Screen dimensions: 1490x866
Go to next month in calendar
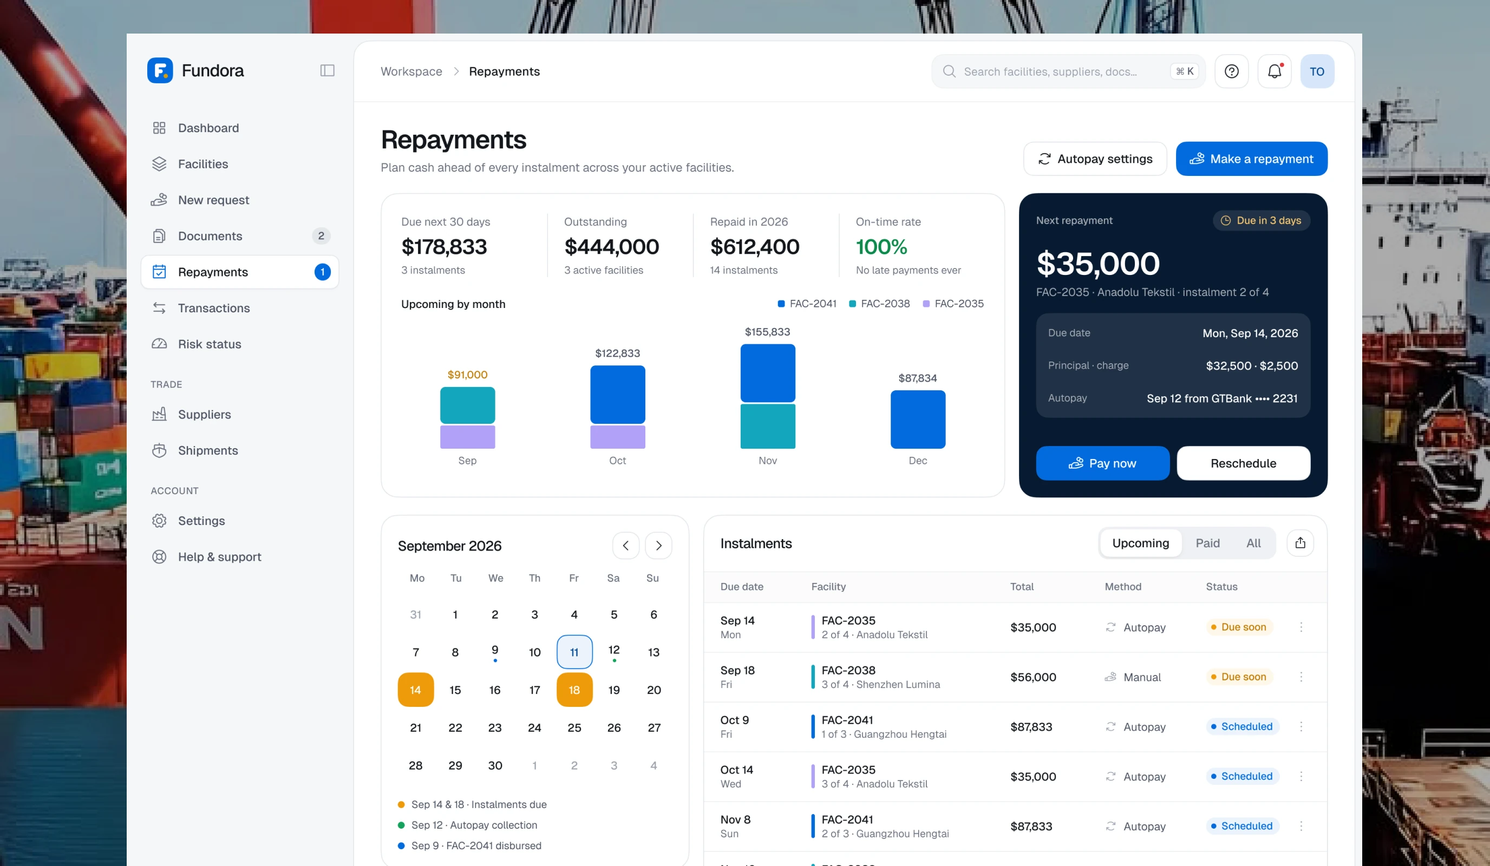coord(658,545)
